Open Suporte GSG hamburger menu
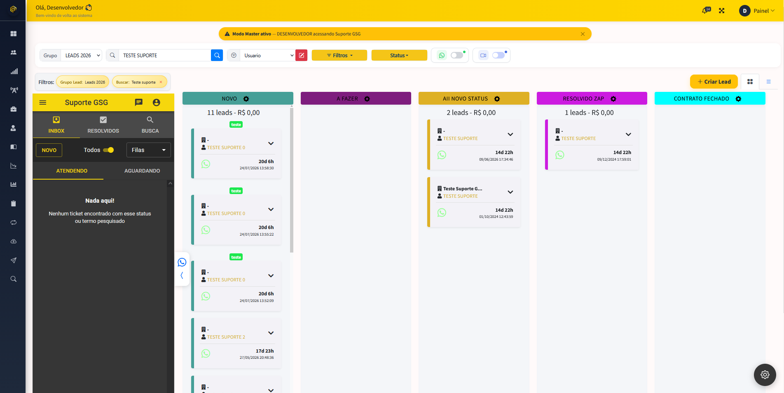 43,103
